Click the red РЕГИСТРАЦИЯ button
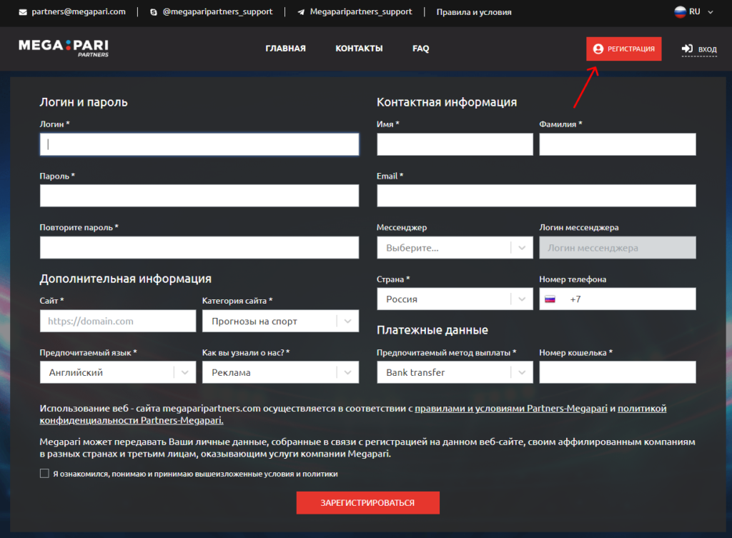The image size is (732, 538). pyautogui.click(x=623, y=49)
